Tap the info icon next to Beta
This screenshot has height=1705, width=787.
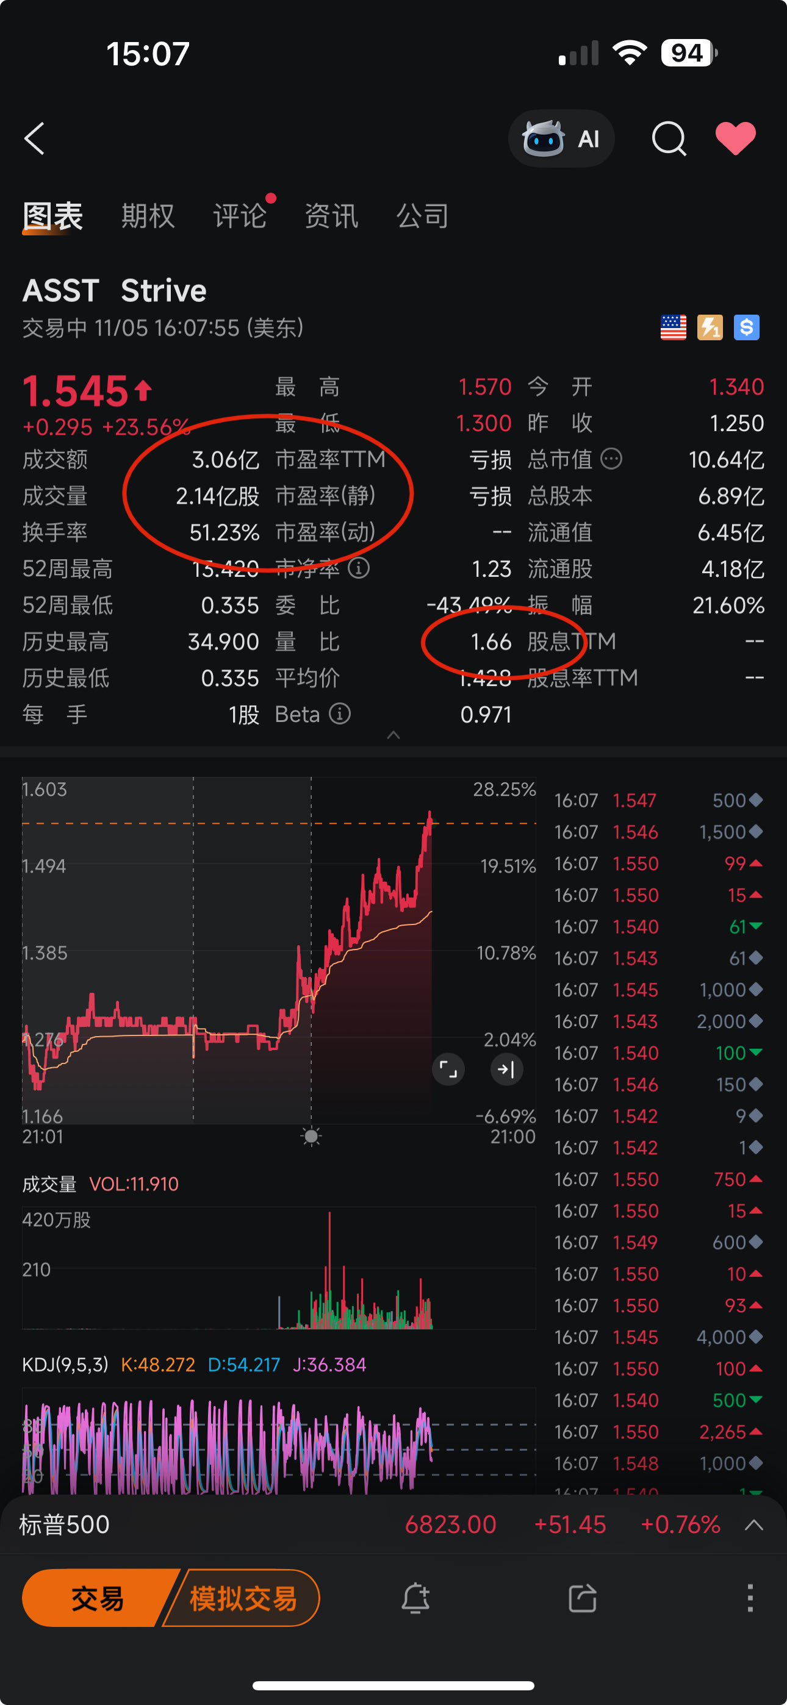tap(340, 714)
